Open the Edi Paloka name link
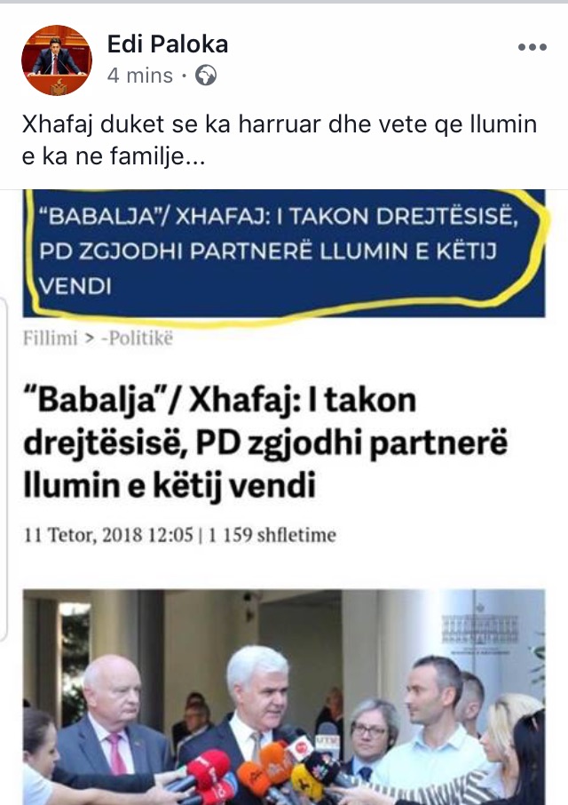Image resolution: width=568 pixels, height=805 pixels. tap(168, 44)
